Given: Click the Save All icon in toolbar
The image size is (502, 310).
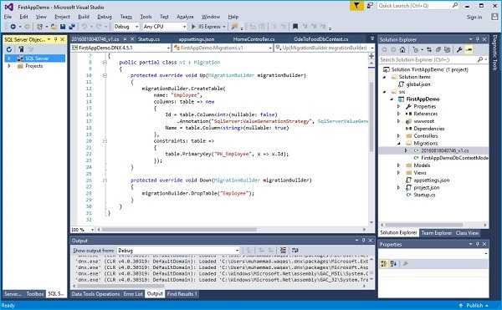Looking at the screenshot, I should (x=72, y=27).
